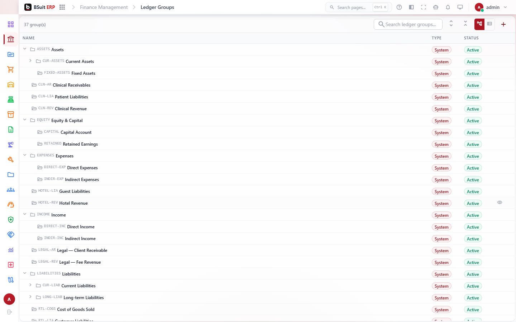Add a new ledger group
This screenshot has height=322, width=516.
click(503, 24)
